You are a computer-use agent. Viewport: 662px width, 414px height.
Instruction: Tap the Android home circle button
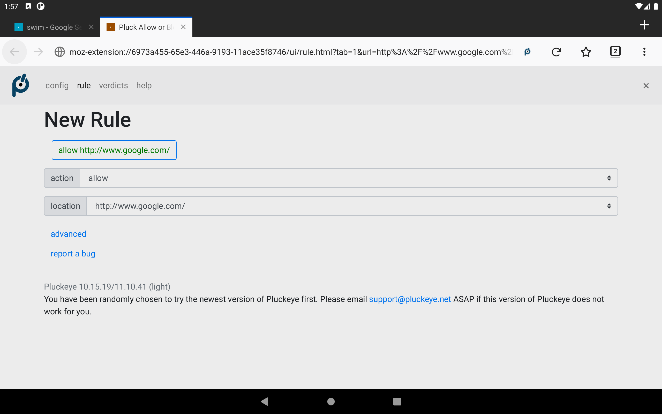(331, 401)
